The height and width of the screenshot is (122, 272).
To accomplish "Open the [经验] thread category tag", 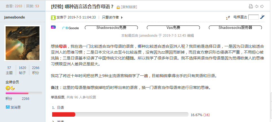I will tap(57, 7).
